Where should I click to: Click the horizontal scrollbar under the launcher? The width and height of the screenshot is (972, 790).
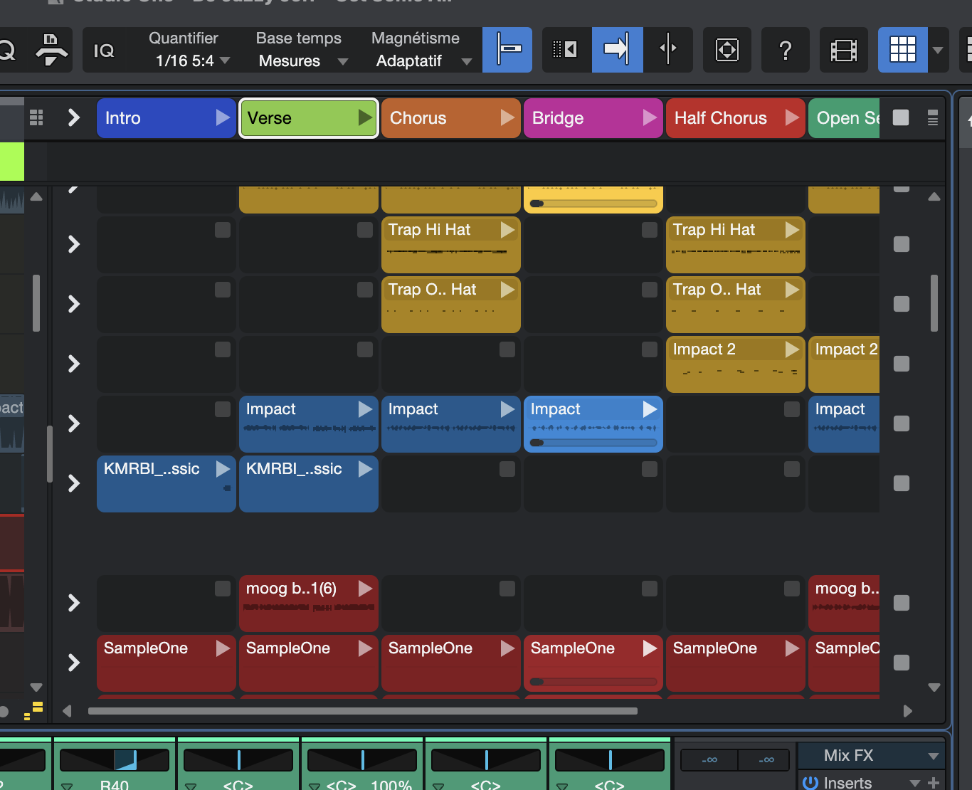pyautogui.click(x=363, y=710)
